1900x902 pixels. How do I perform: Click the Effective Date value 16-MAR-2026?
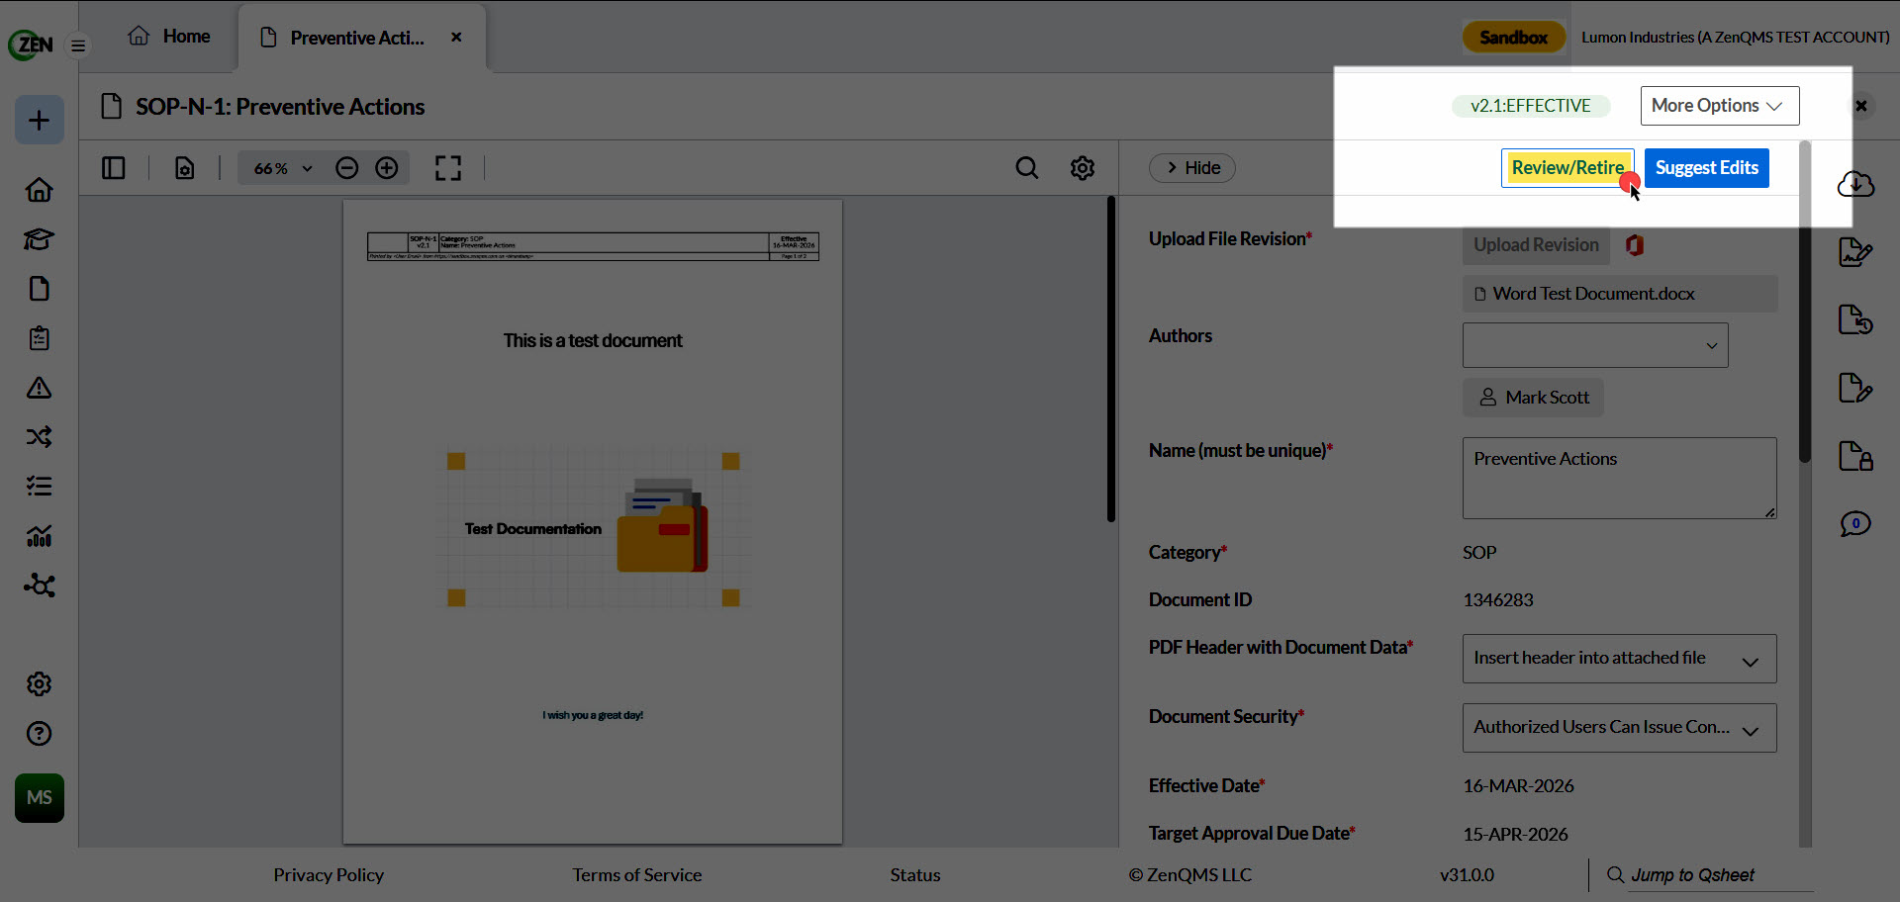pyautogui.click(x=1518, y=786)
